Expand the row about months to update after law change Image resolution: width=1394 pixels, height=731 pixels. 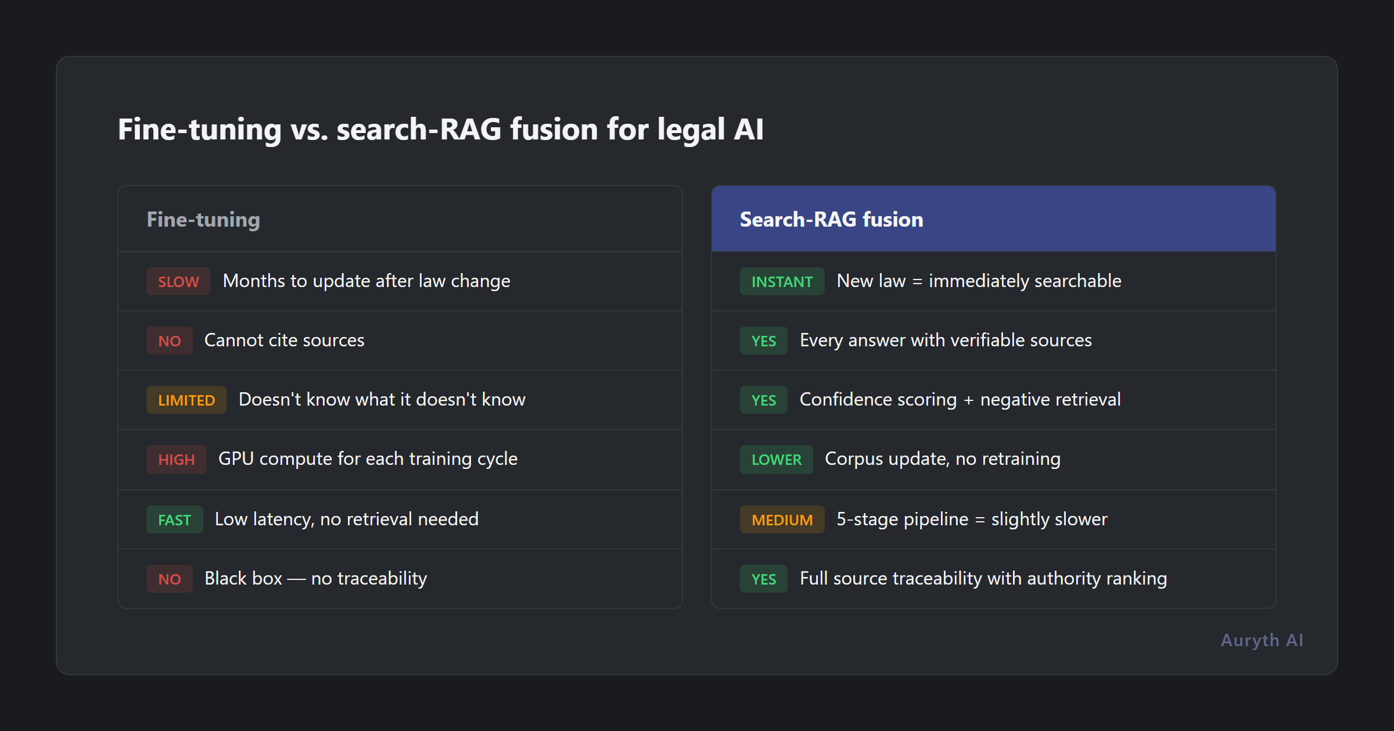(366, 281)
